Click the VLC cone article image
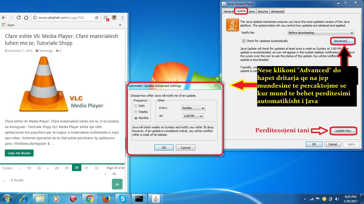This screenshot has height=204, width=364. point(61,84)
